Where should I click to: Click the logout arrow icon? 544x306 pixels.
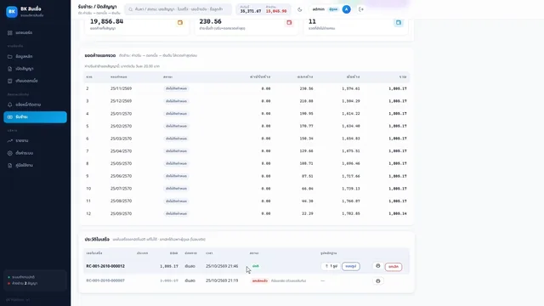click(x=361, y=9)
